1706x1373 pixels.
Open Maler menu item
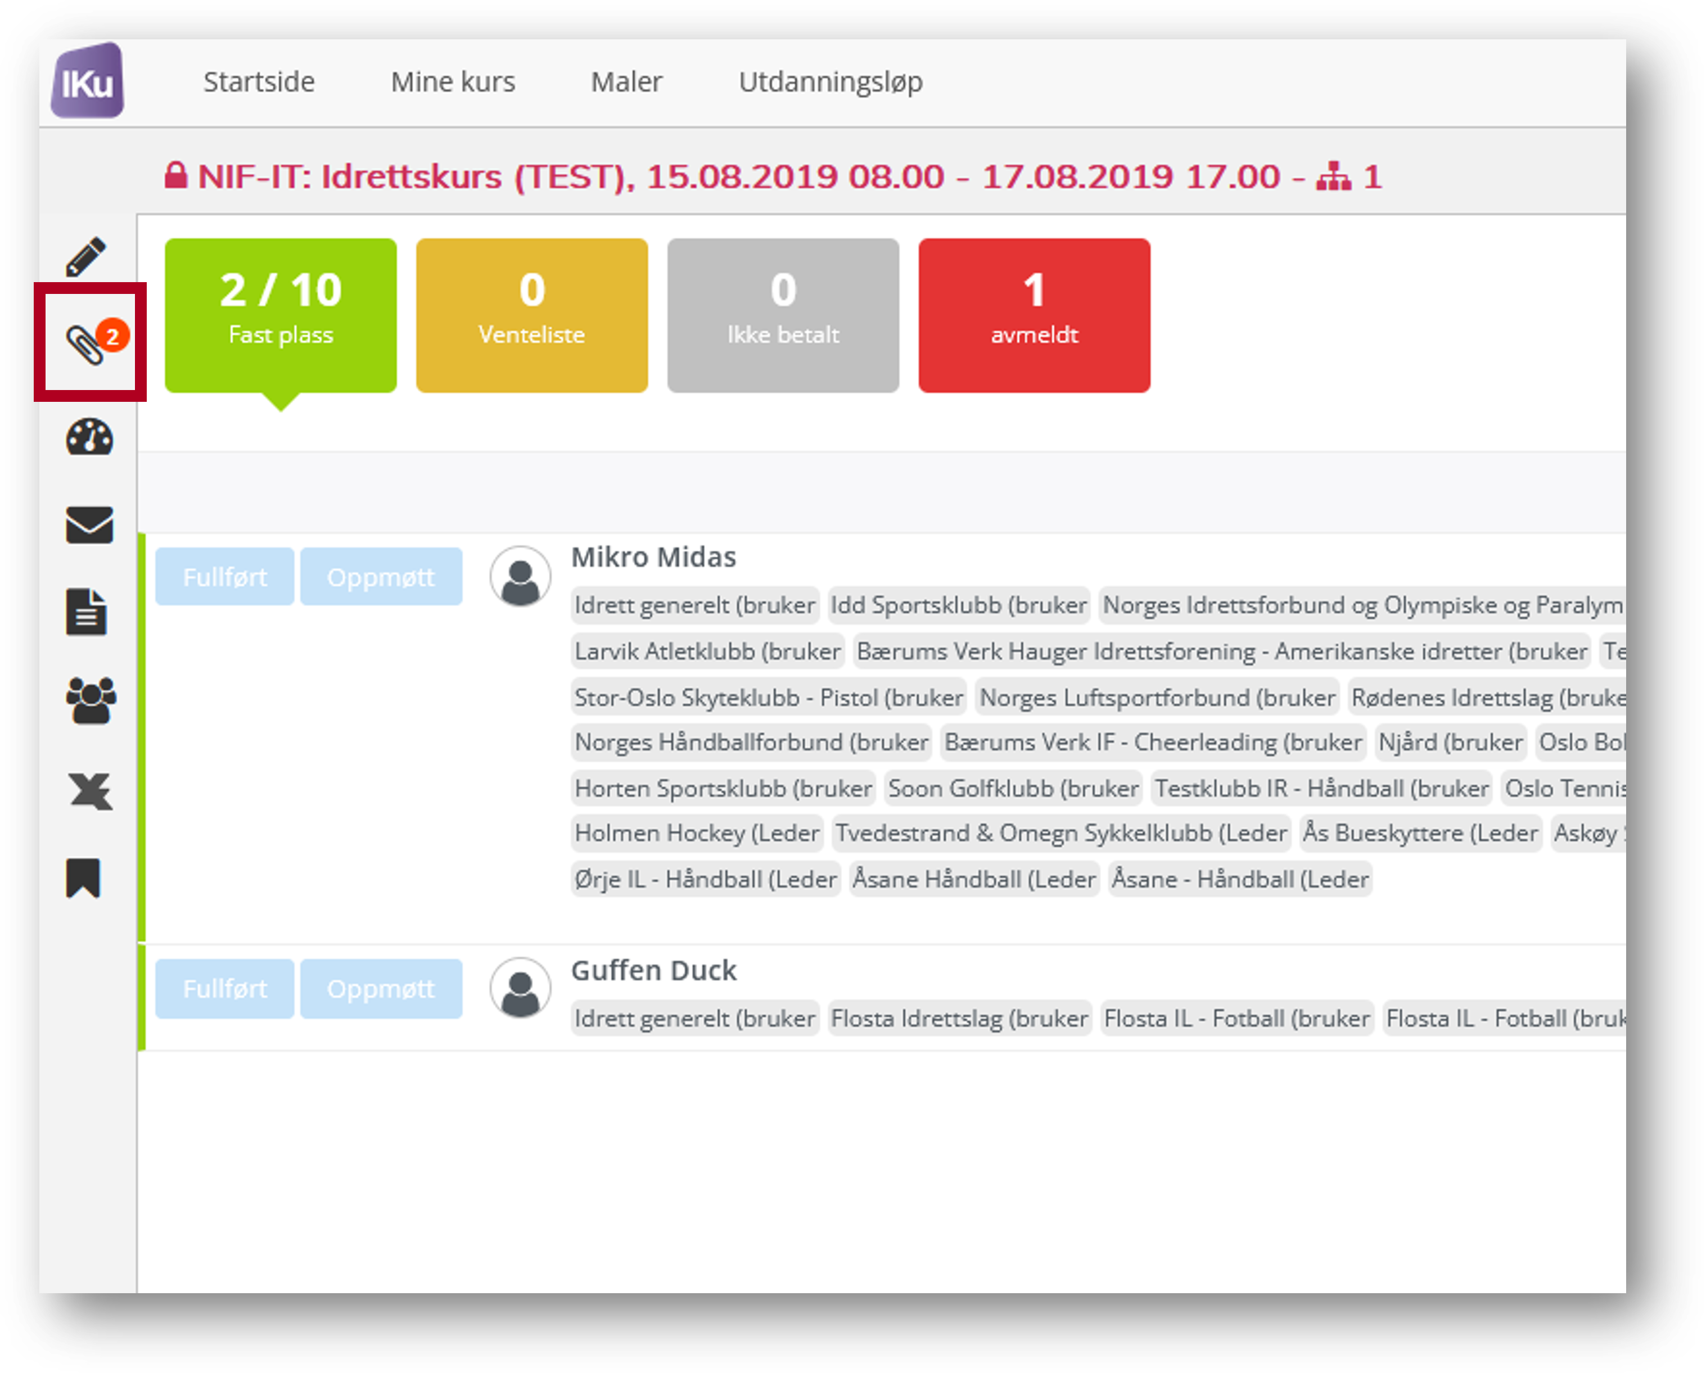[x=627, y=81]
